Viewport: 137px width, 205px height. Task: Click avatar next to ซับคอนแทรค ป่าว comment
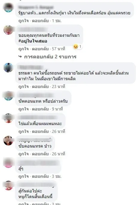(x=8, y=141)
